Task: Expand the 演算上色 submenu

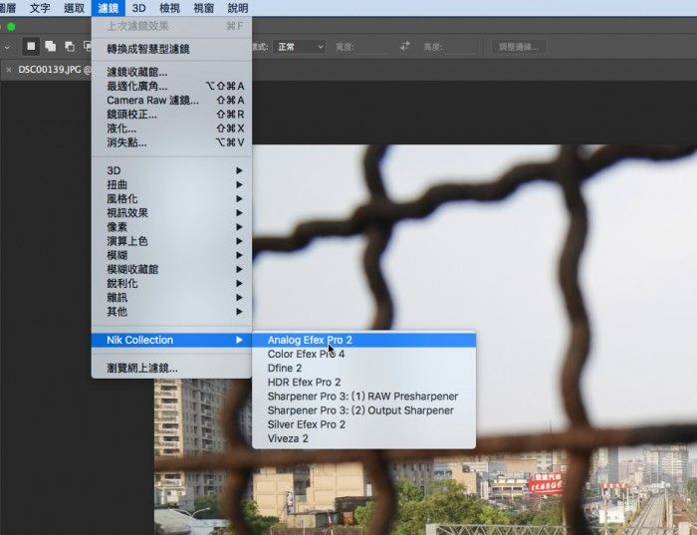Action: click(x=171, y=241)
